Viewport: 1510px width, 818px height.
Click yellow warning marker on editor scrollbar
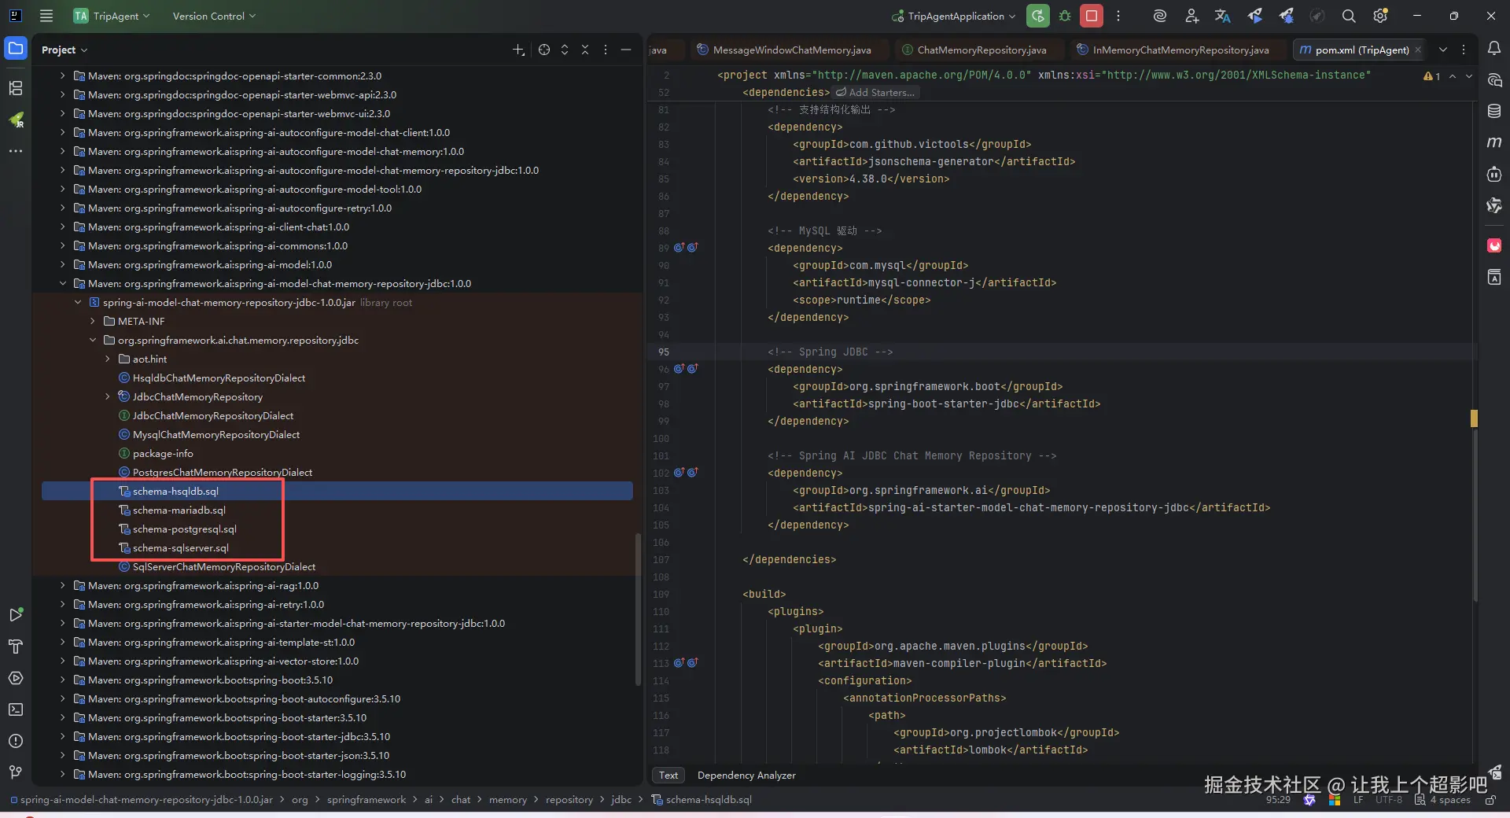1474,418
